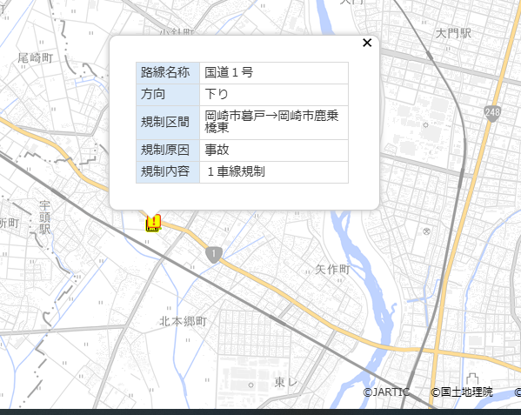
Task: Click the 尾崎町 map label
Action: point(36,57)
